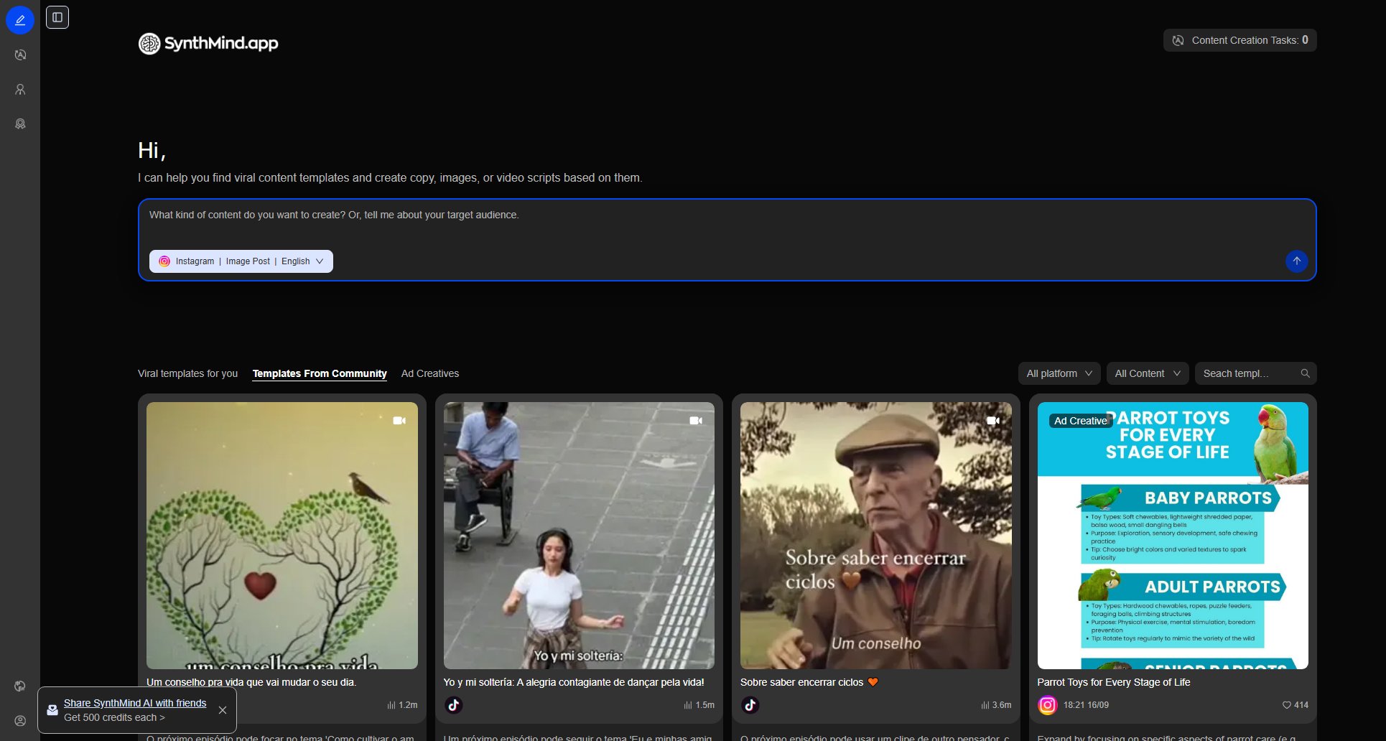The width and height of the screenshot is (1386, 741).
Task: Switch to Viral templates for you tab
Action: (x=187, y=373)
